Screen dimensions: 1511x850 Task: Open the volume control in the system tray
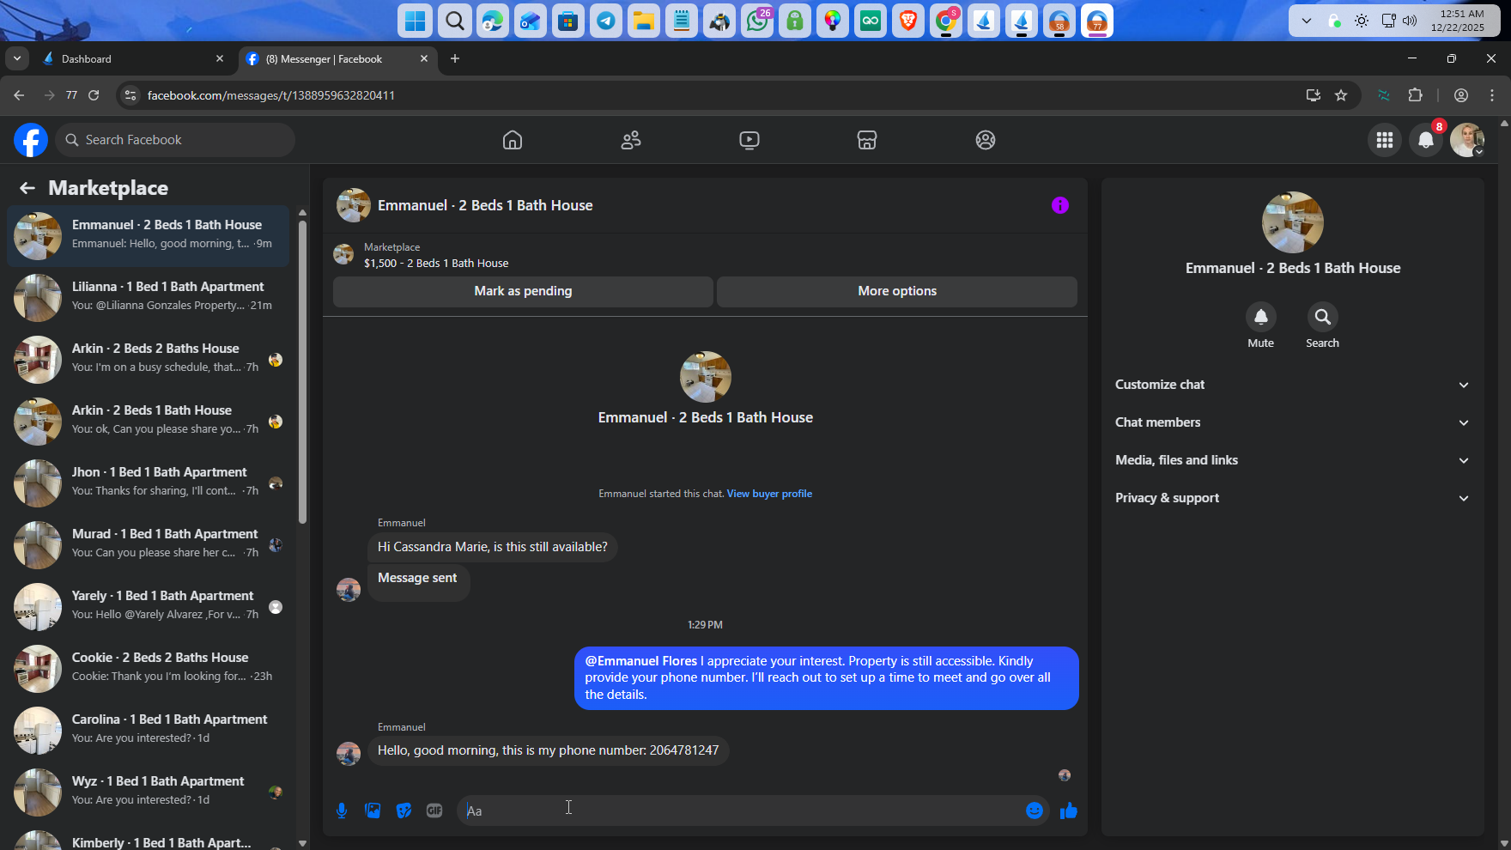(1410, 21)
